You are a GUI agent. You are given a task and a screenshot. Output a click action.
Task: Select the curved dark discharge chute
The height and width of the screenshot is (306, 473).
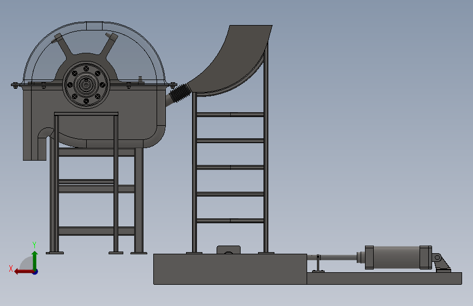[238, 60]
